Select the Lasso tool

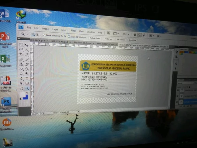(x=21, y=49)
